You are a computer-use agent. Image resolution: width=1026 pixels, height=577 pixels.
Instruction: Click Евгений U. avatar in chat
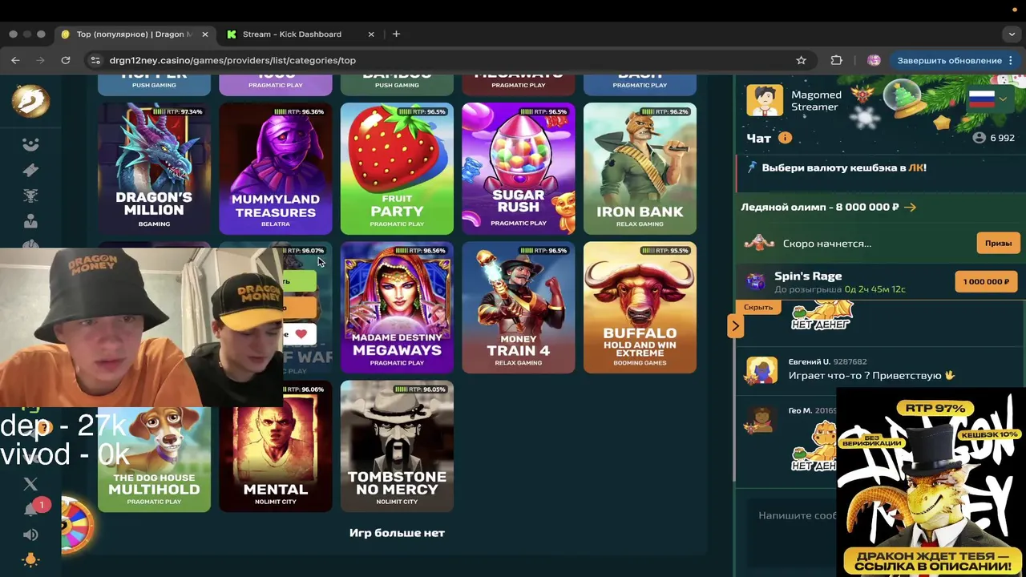click(761, 369)
